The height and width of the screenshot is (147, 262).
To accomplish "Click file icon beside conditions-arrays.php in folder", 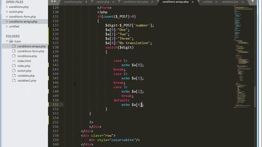I will 14,46.
